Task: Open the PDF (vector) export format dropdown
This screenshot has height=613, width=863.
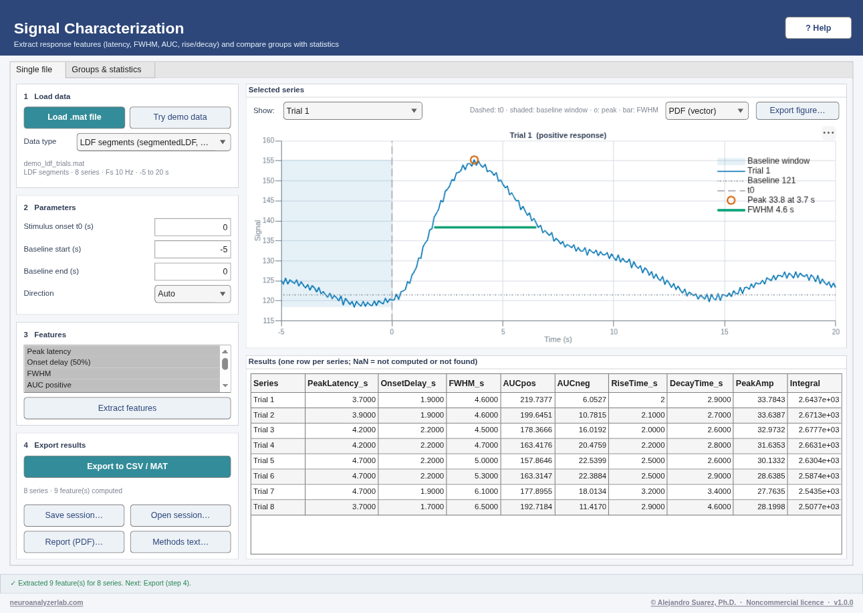Action: (707, 111)
